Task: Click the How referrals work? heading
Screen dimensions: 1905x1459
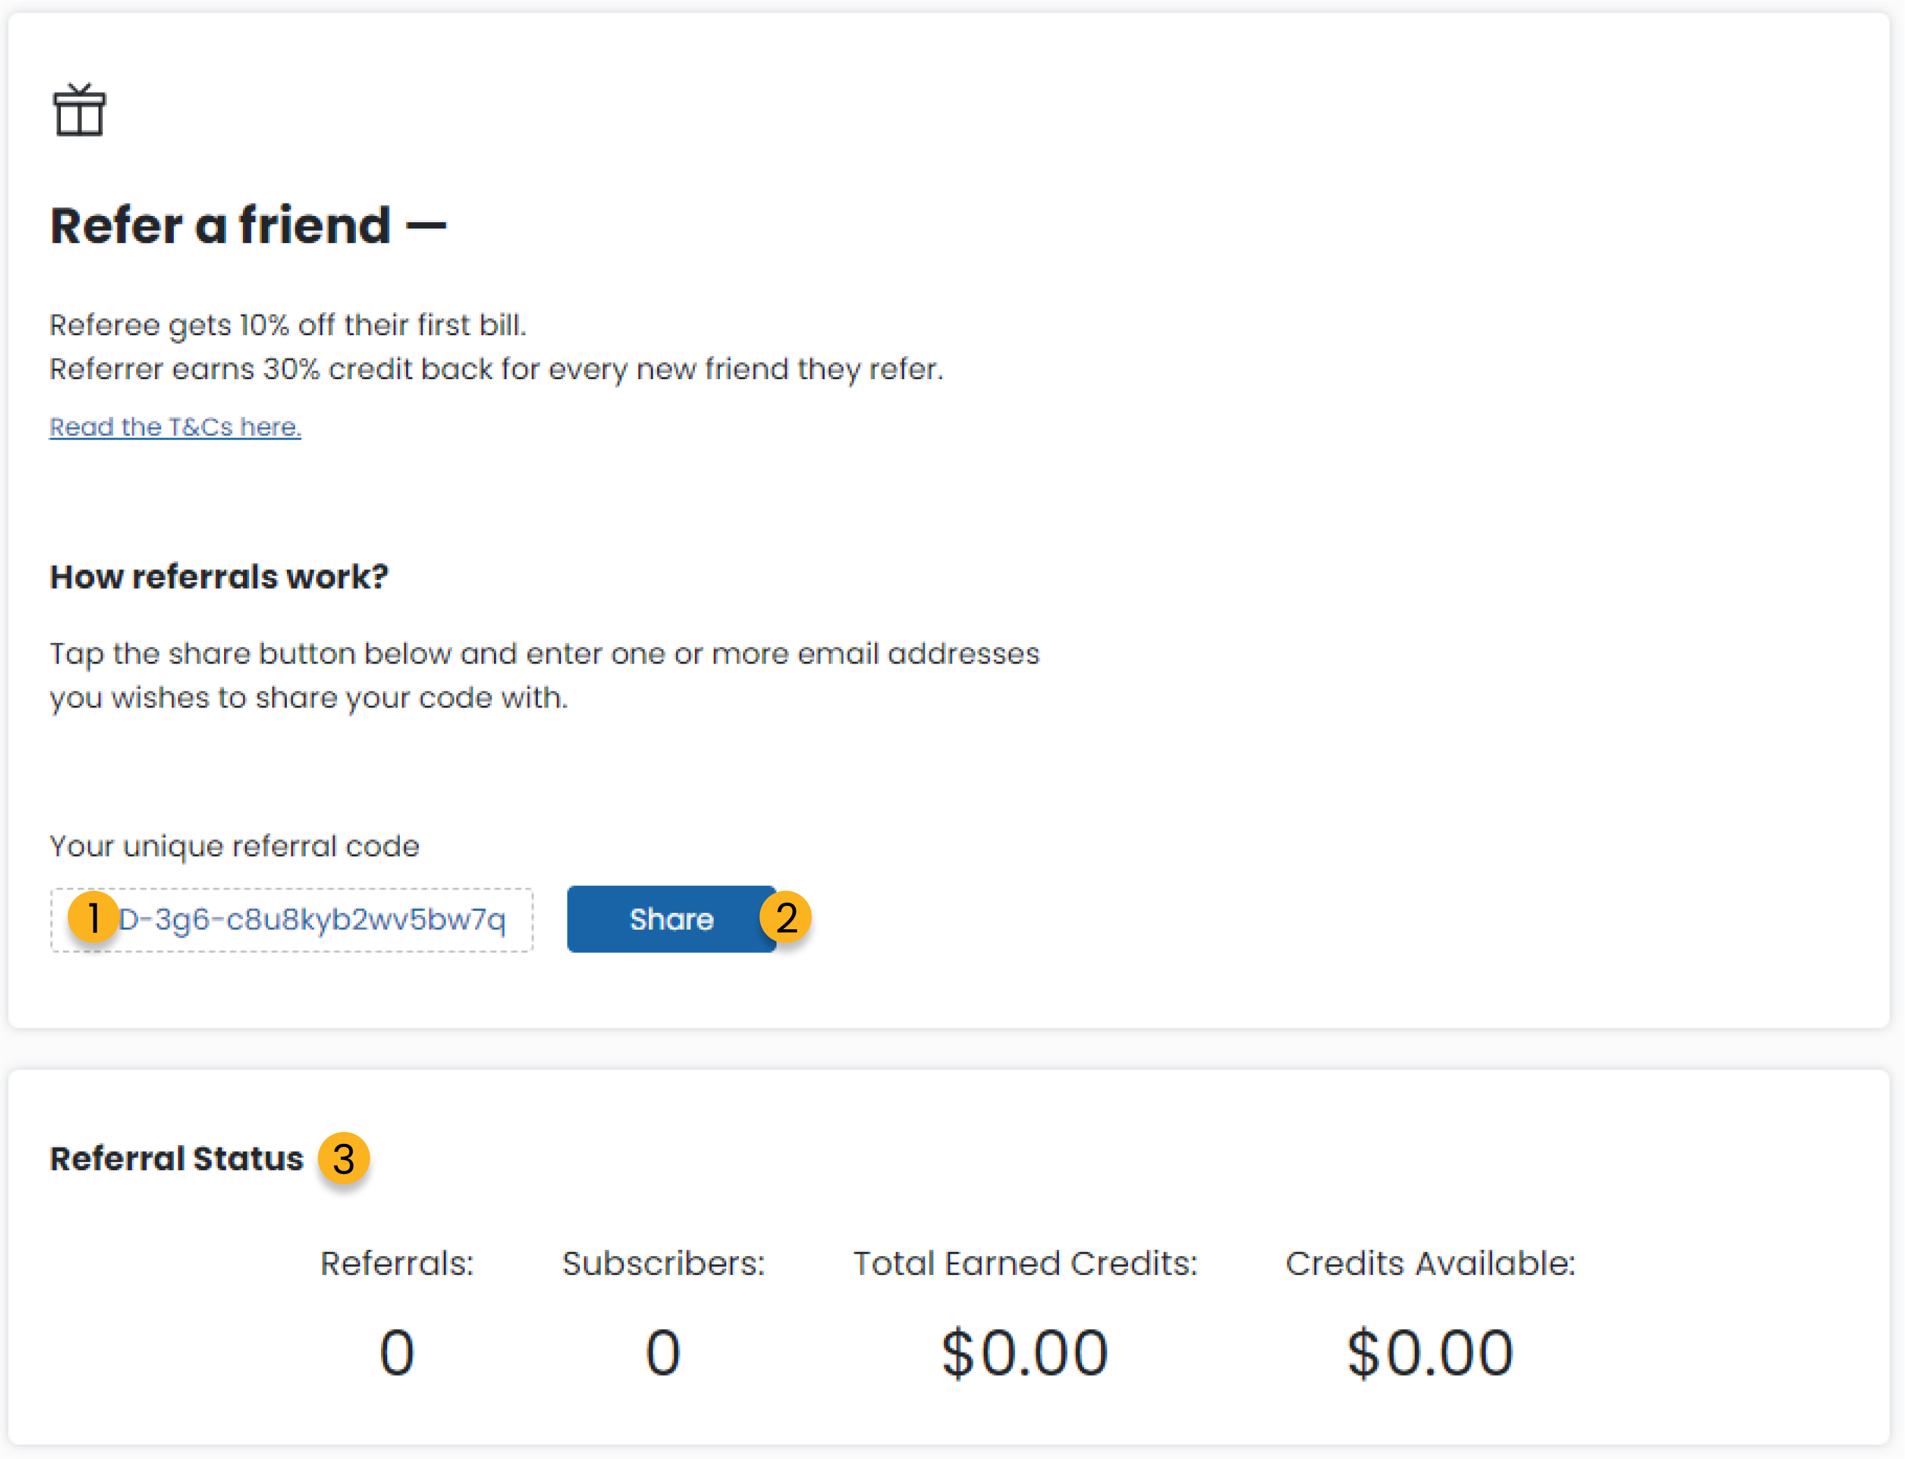Action: coord(219,577)
